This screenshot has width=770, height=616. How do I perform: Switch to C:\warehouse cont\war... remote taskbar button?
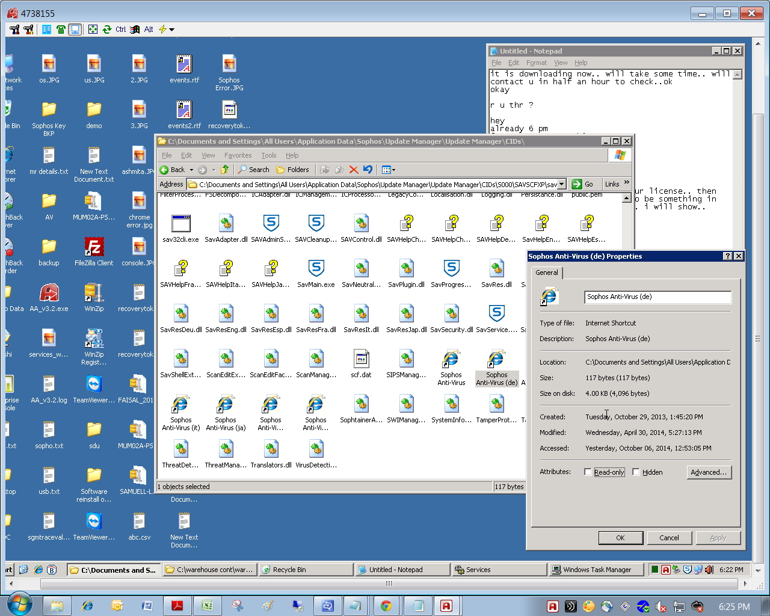pos(210,570)
